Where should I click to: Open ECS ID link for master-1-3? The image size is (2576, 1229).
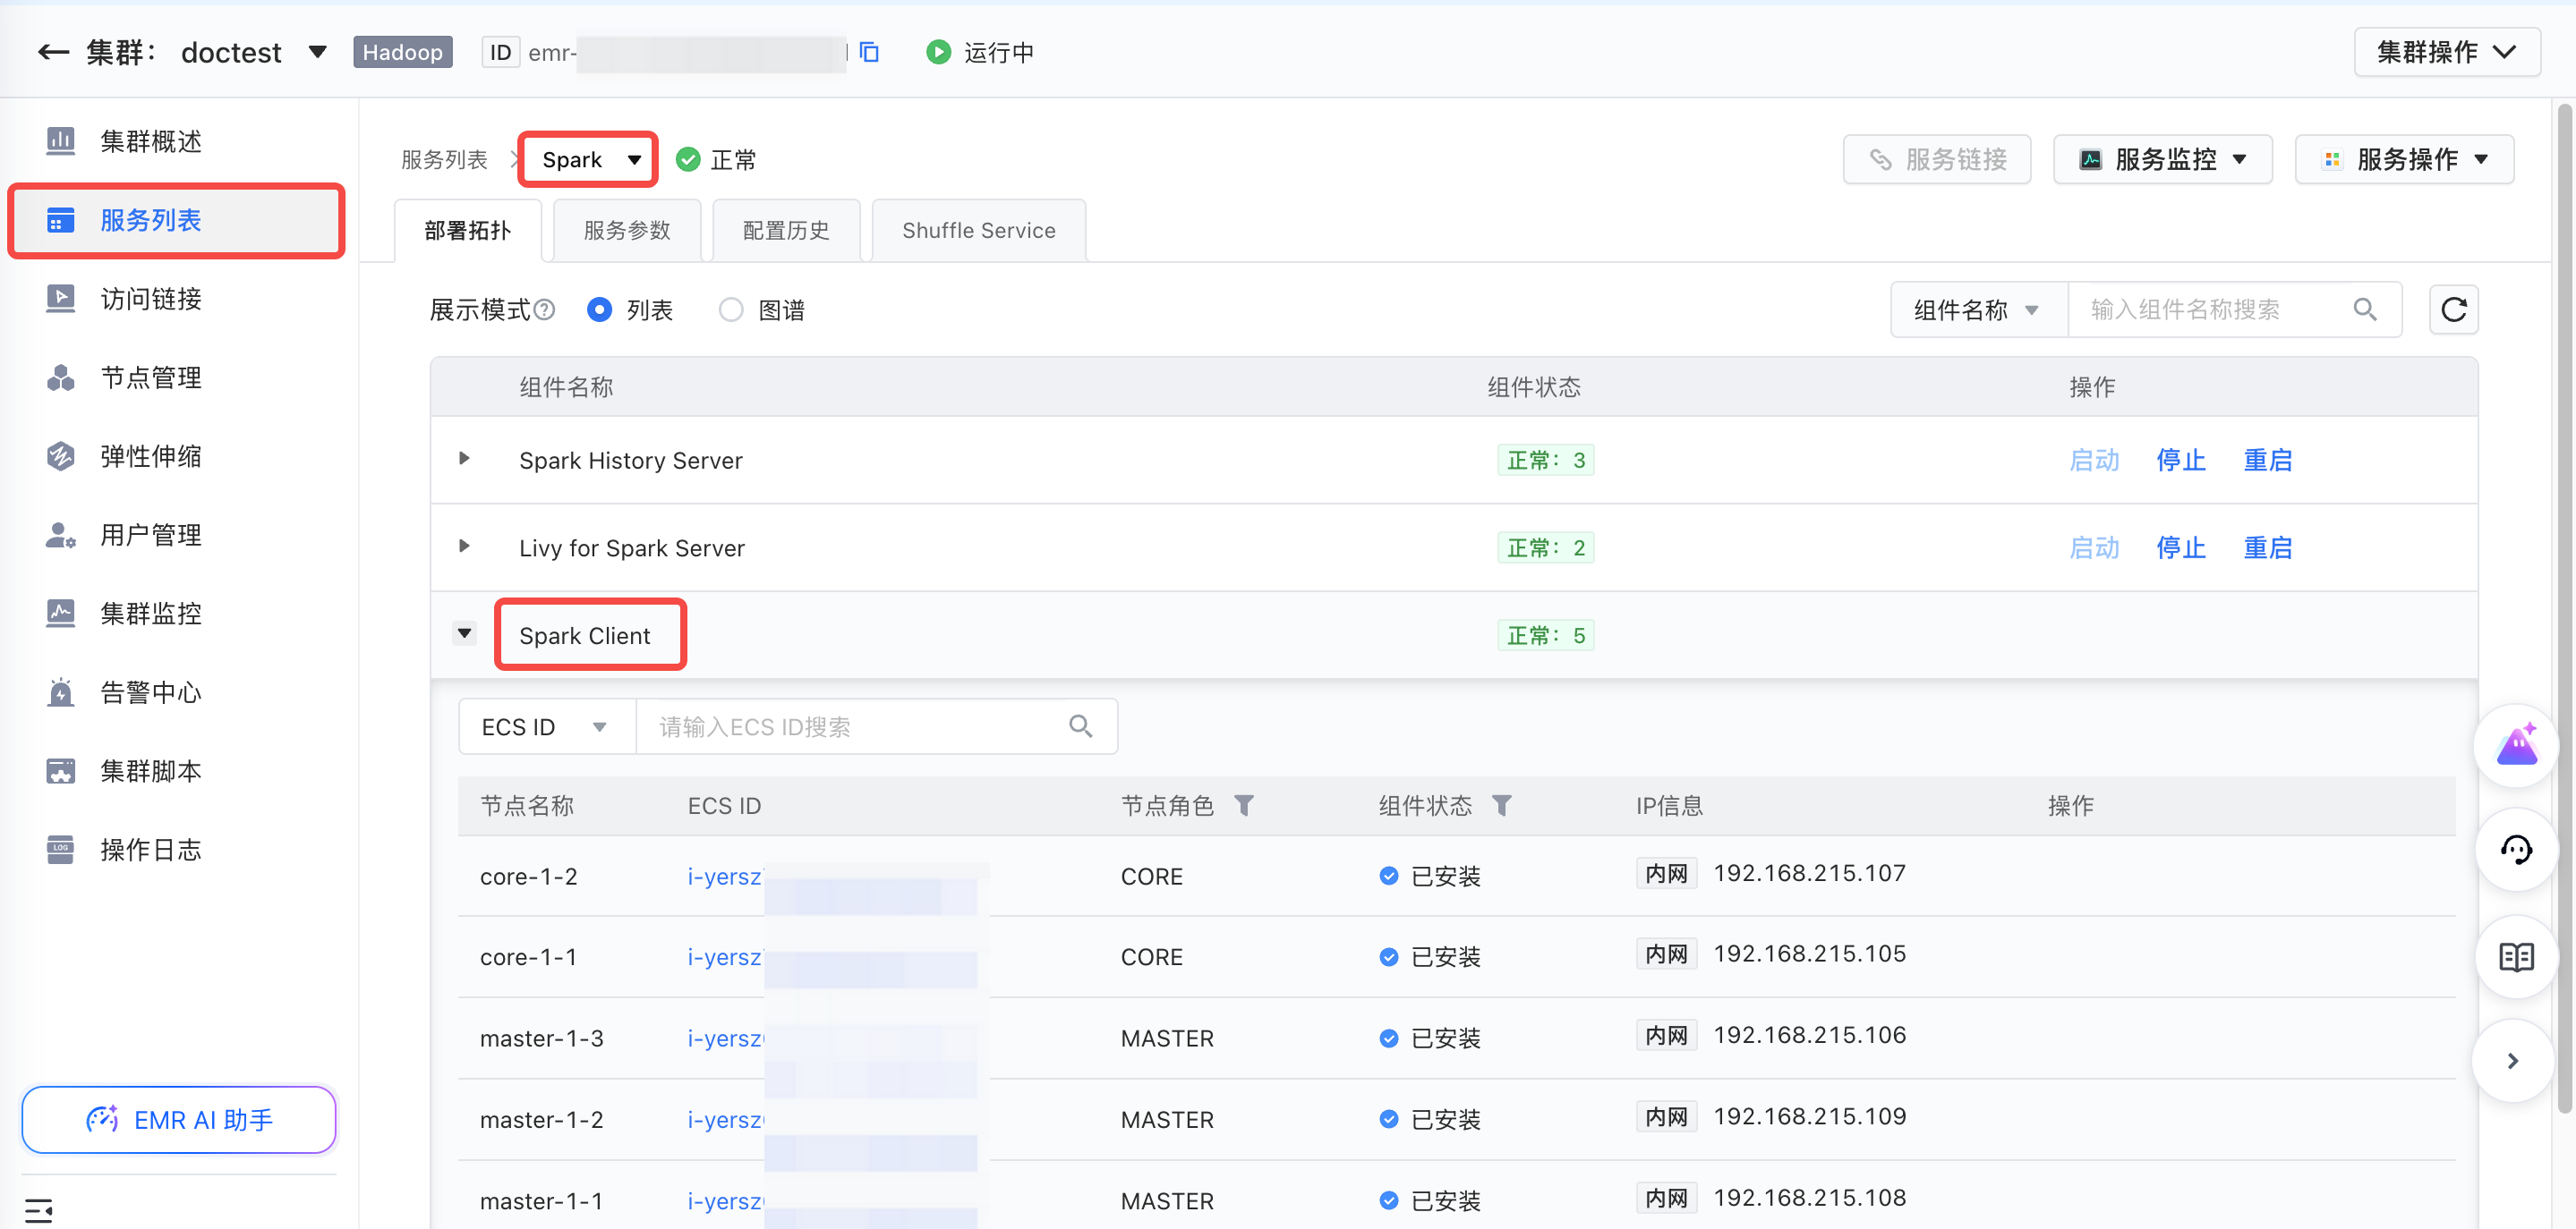(x=725, y=1038)
